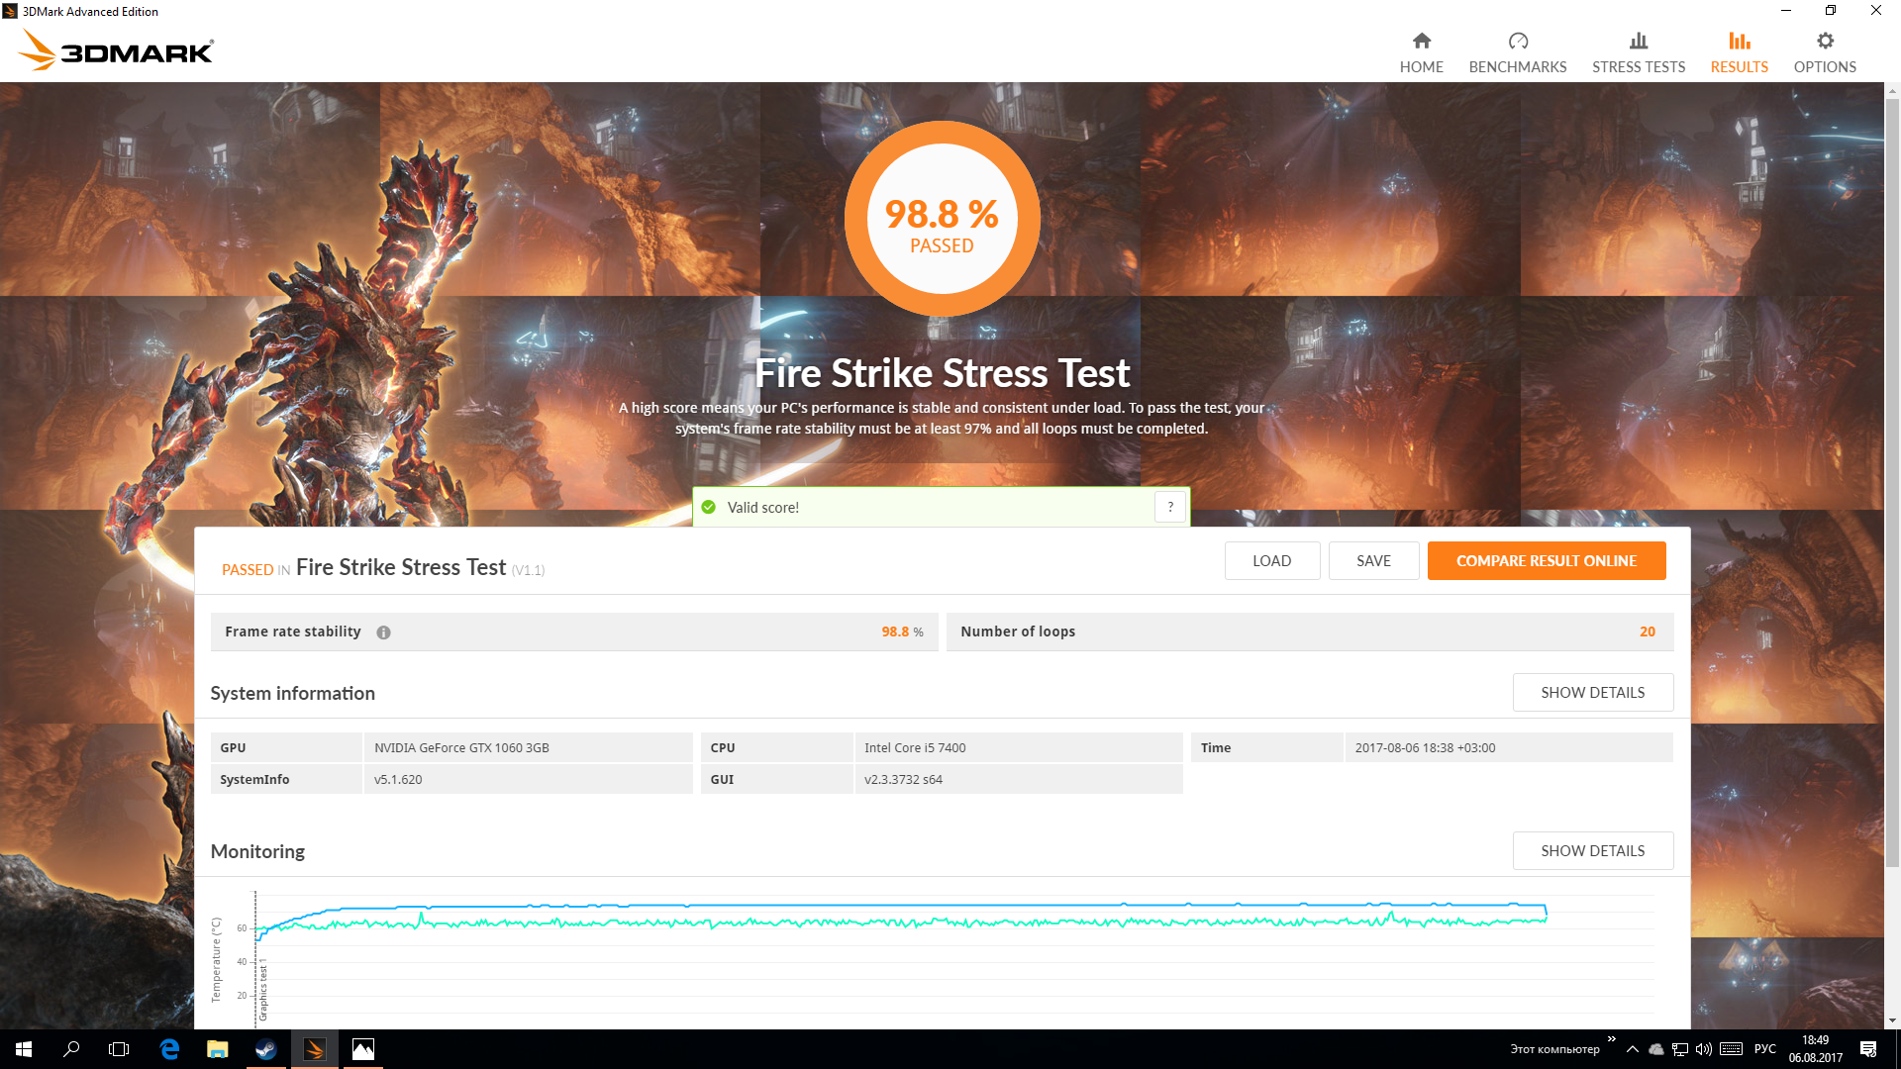Open the Этот компьютер taskbar toolbar
Screen dimensions: 1901x1069
(1554, 1049)
